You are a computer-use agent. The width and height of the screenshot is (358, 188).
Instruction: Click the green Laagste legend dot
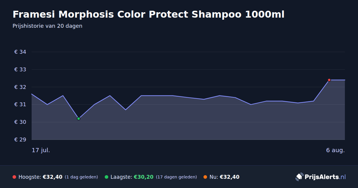pos(107,177)
